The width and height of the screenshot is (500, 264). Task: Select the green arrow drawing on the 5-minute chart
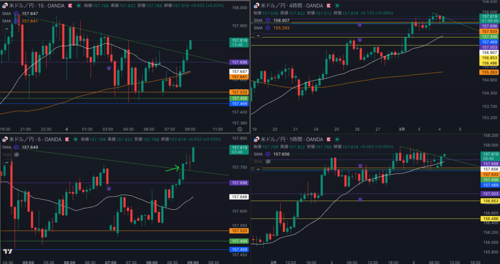click(x=172, y=169)
